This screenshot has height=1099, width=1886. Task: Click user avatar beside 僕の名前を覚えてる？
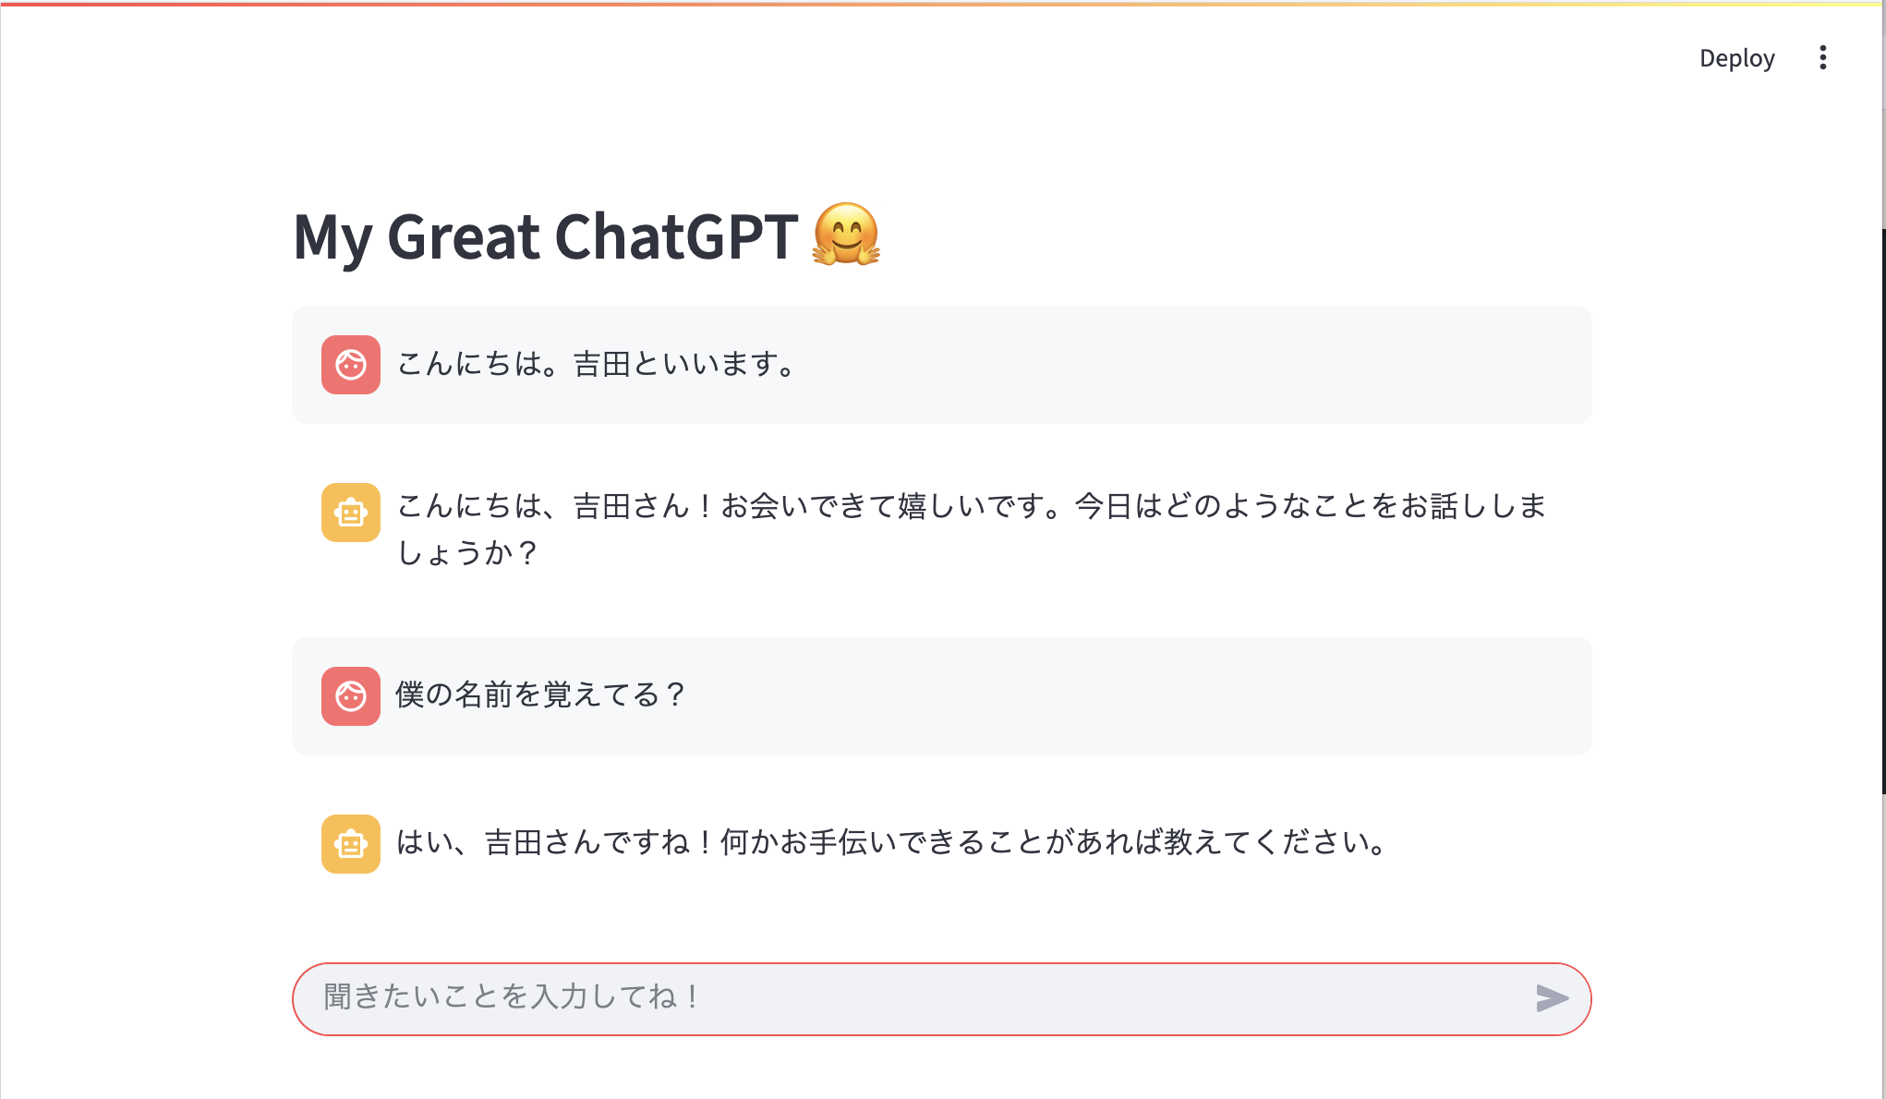tap(351, 696)
